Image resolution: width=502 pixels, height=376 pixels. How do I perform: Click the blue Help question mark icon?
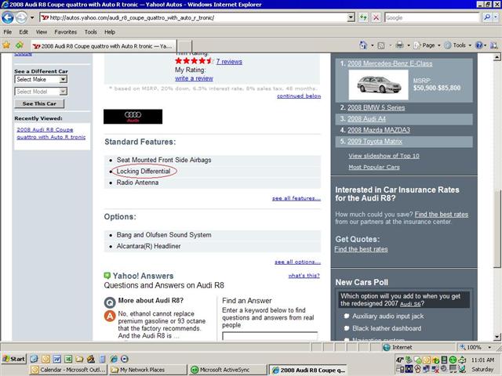coord(479,45)
